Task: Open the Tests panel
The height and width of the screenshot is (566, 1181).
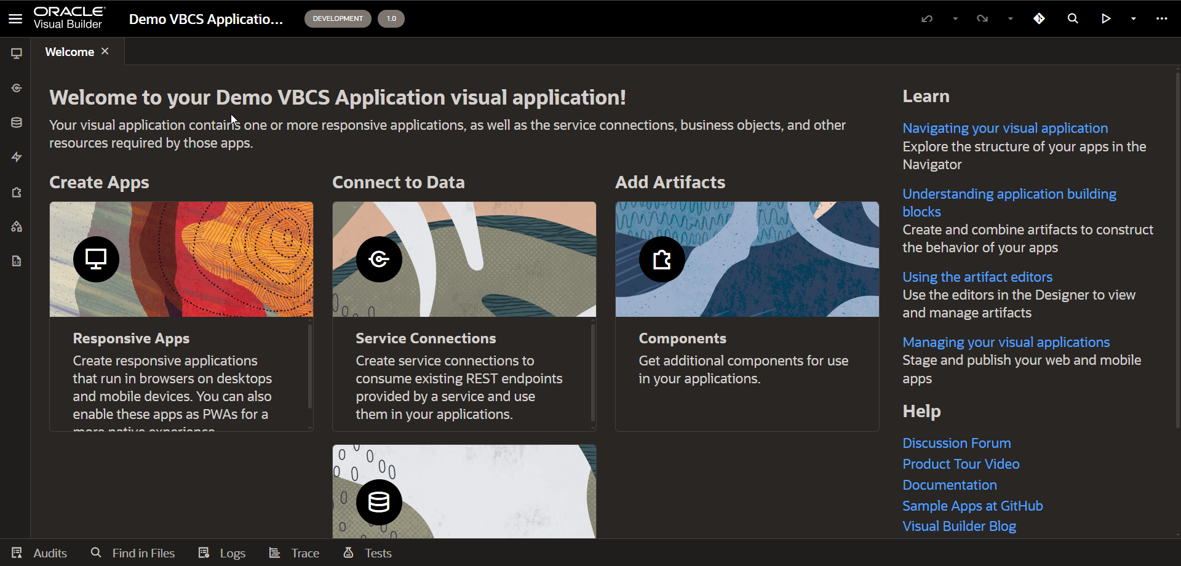Action: click(367, 553)
